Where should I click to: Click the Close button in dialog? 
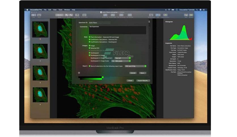pyautogui.click(x=130, y=81)
